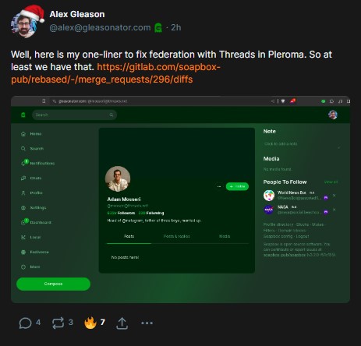
Task: Switch to the Media profile tab
Action: [x=225, y=236]
